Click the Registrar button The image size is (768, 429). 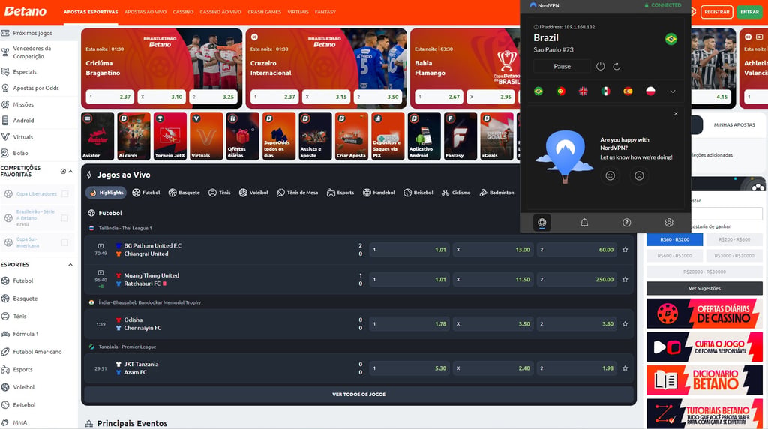click(x=716, y=12)
